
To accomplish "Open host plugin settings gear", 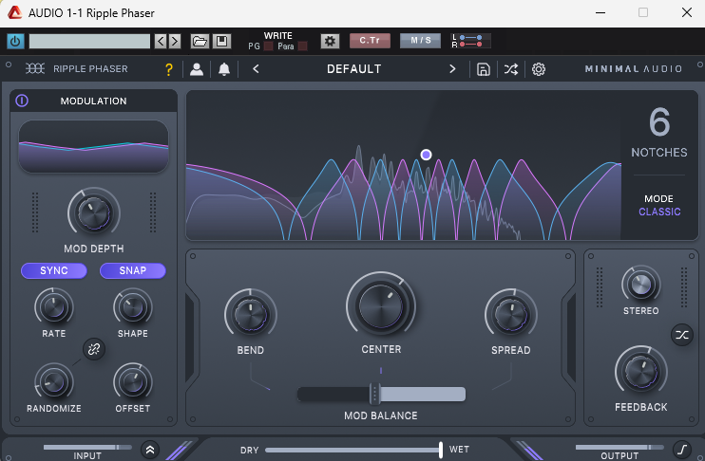I will (x=330, y=42).
